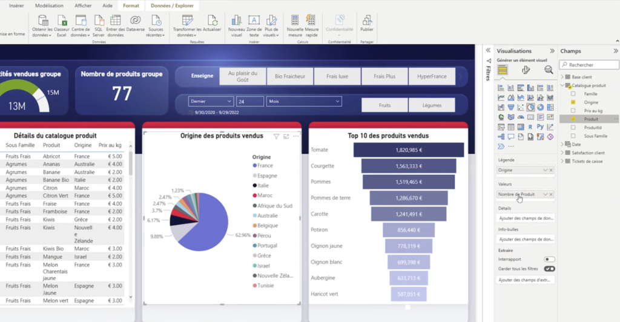Collapse the Catalogue produit table
Viewport: 620px width, 322px height.
coord(562,85)
